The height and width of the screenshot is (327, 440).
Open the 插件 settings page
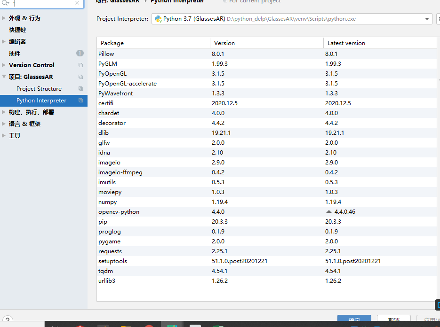coord(15,53)
